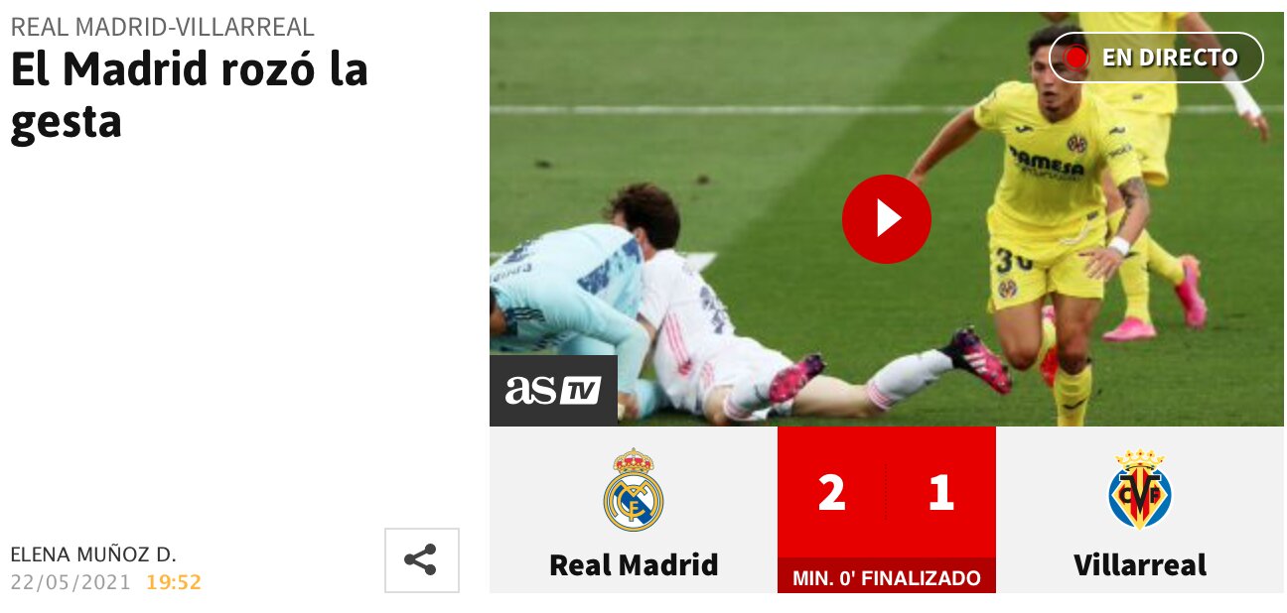Viewport: 1287px width, 613px height.
Task: Open author Elena Muñoz D. profile
Action: coord(93,554)
